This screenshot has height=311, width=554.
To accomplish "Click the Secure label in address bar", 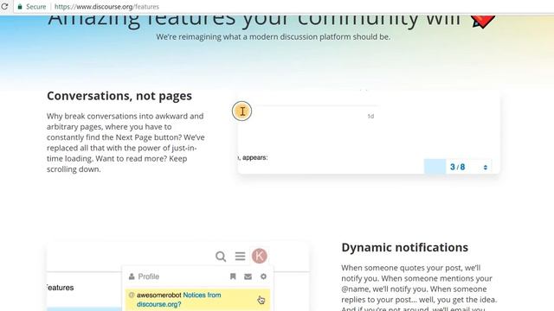I will pyautogui.click(x=36, y=7).
